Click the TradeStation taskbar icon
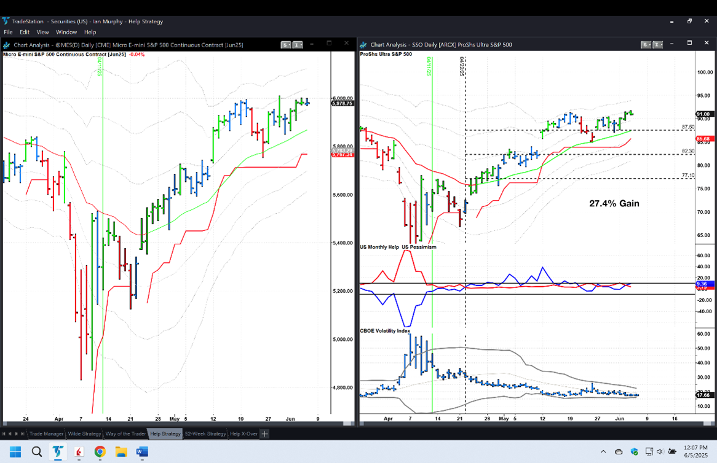The width and height of the screenshot is (717, 463). pyautogui.click(x=58, y=452)
